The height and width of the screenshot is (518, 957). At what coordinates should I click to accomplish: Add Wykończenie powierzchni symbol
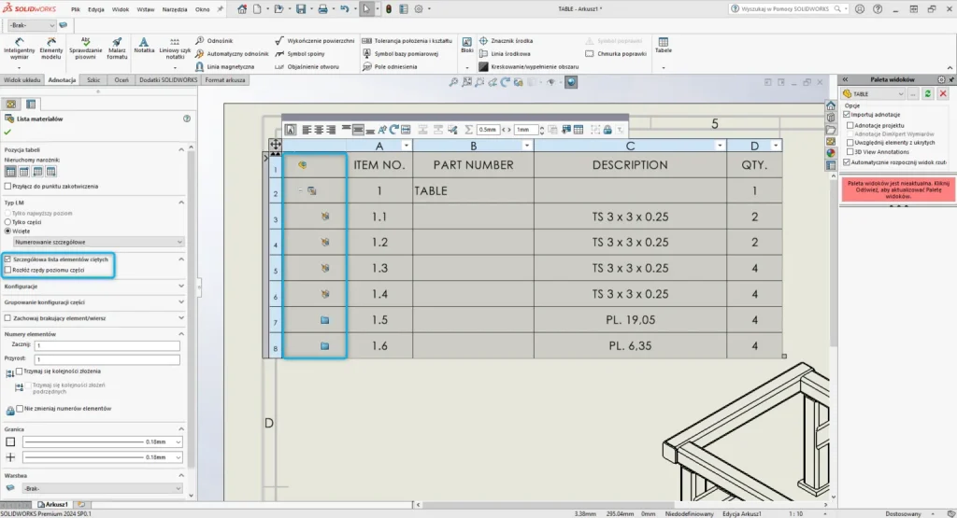click(x=315, y=41)
